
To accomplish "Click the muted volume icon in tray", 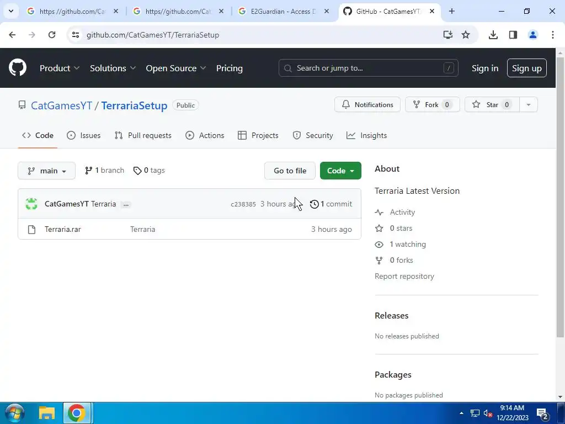I will tap(488, 413).
